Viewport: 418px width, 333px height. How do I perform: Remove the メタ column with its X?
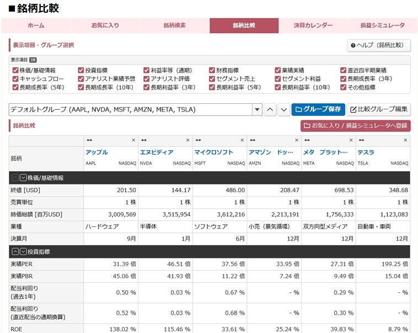coord(351,140)
